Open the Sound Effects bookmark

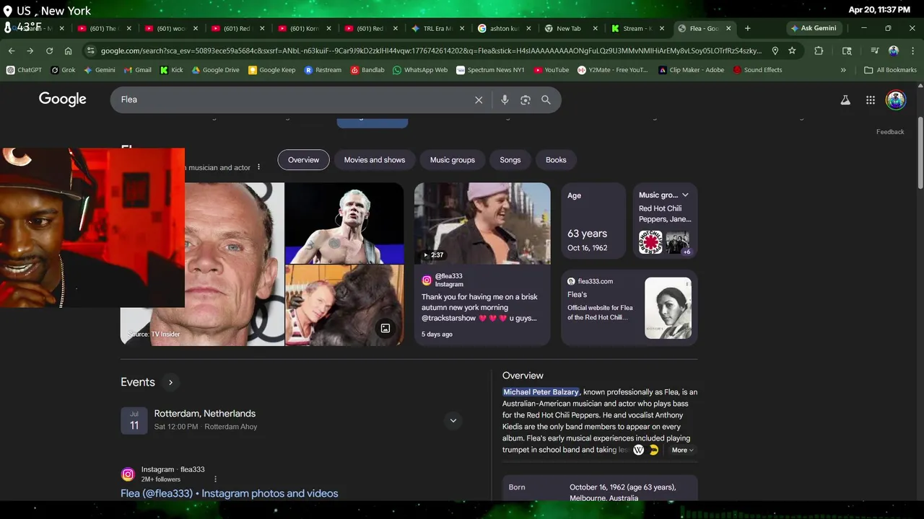pyautogui.click(x=757, y=70)
